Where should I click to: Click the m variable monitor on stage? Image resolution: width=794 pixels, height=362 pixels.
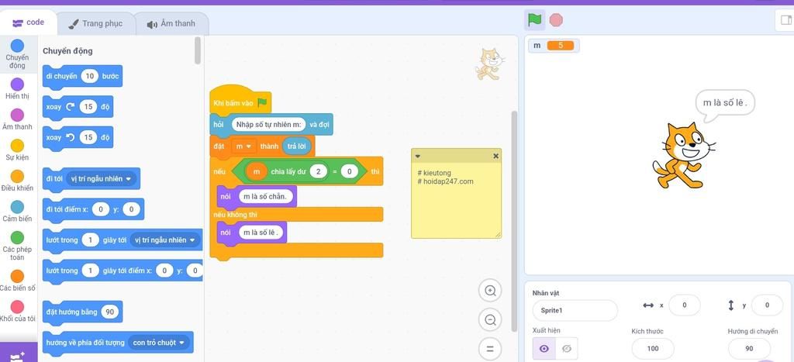(554, 46)
